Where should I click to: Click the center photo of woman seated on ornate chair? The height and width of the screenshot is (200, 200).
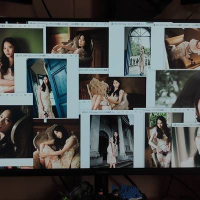[112, 92]
